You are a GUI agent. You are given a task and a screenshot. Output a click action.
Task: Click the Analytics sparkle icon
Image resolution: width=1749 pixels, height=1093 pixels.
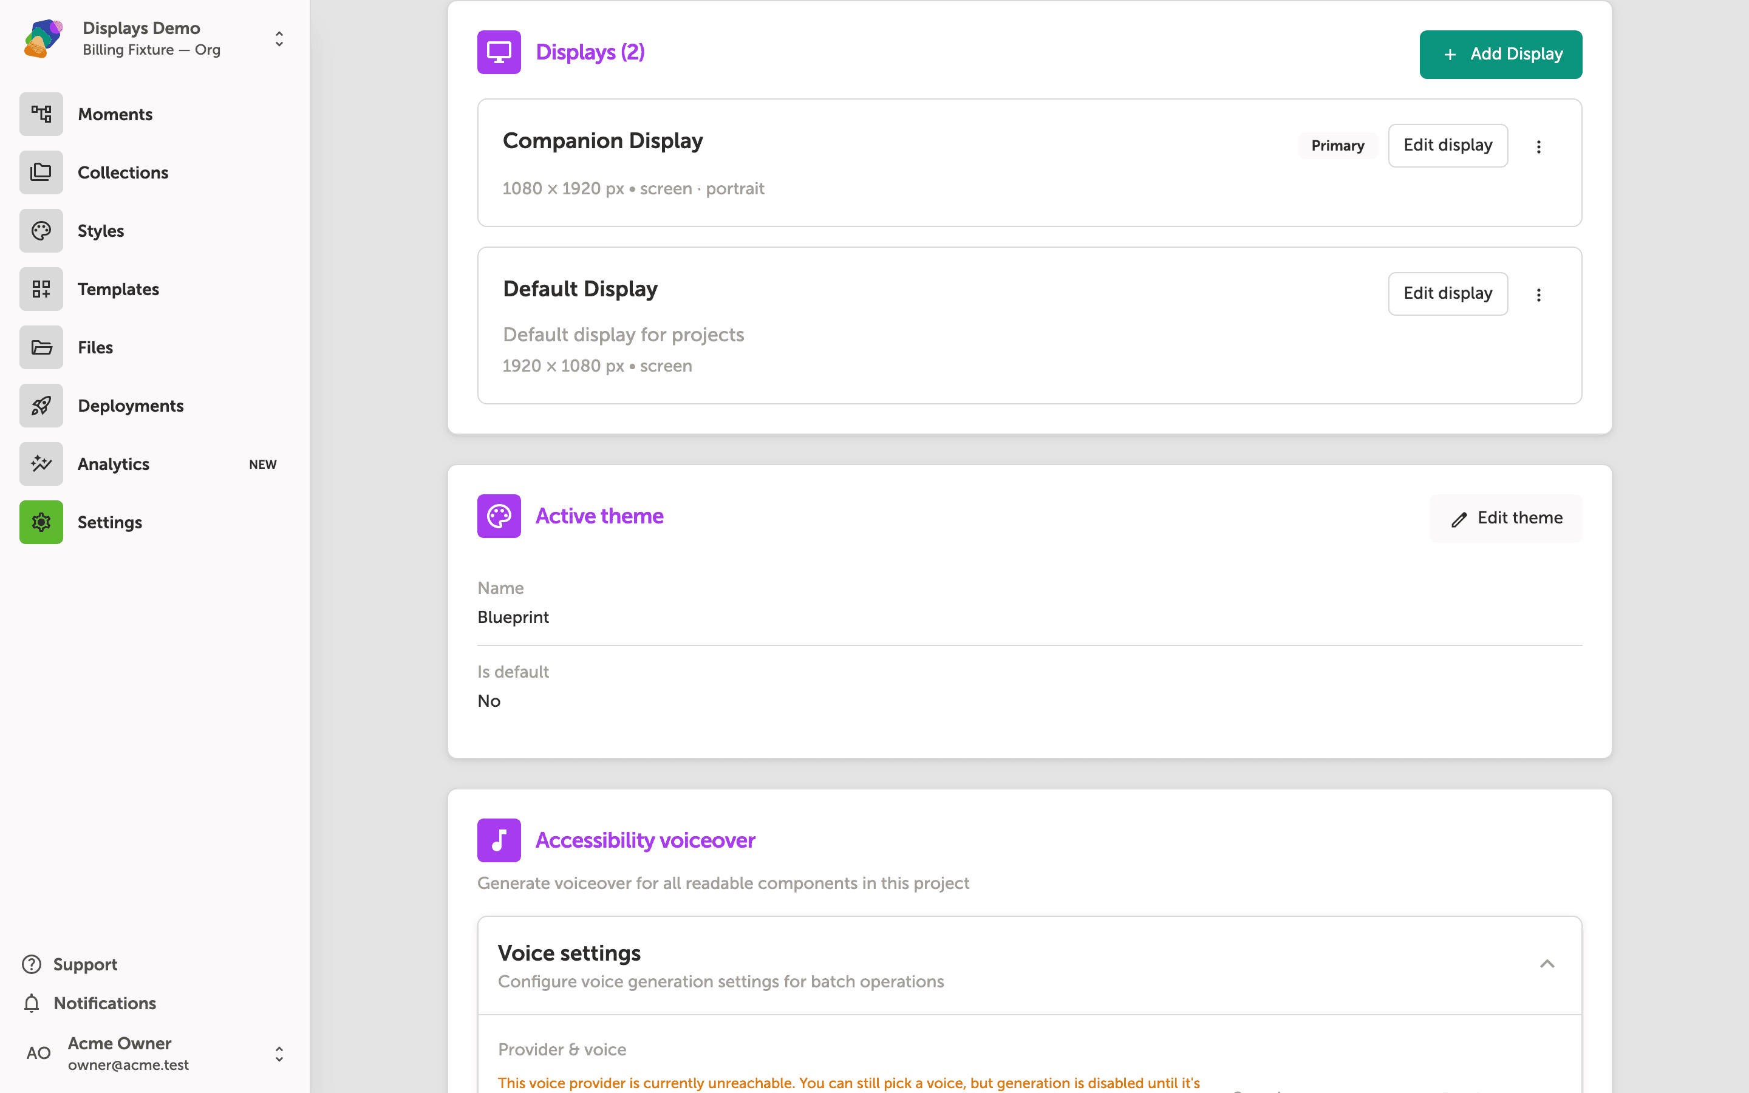click(x=41, y=464)
